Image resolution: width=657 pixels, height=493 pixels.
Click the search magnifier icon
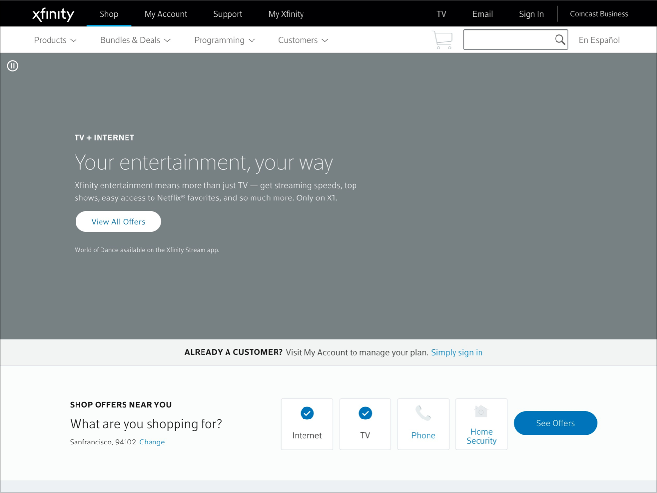pyautogui.click(x=560, y=40)
